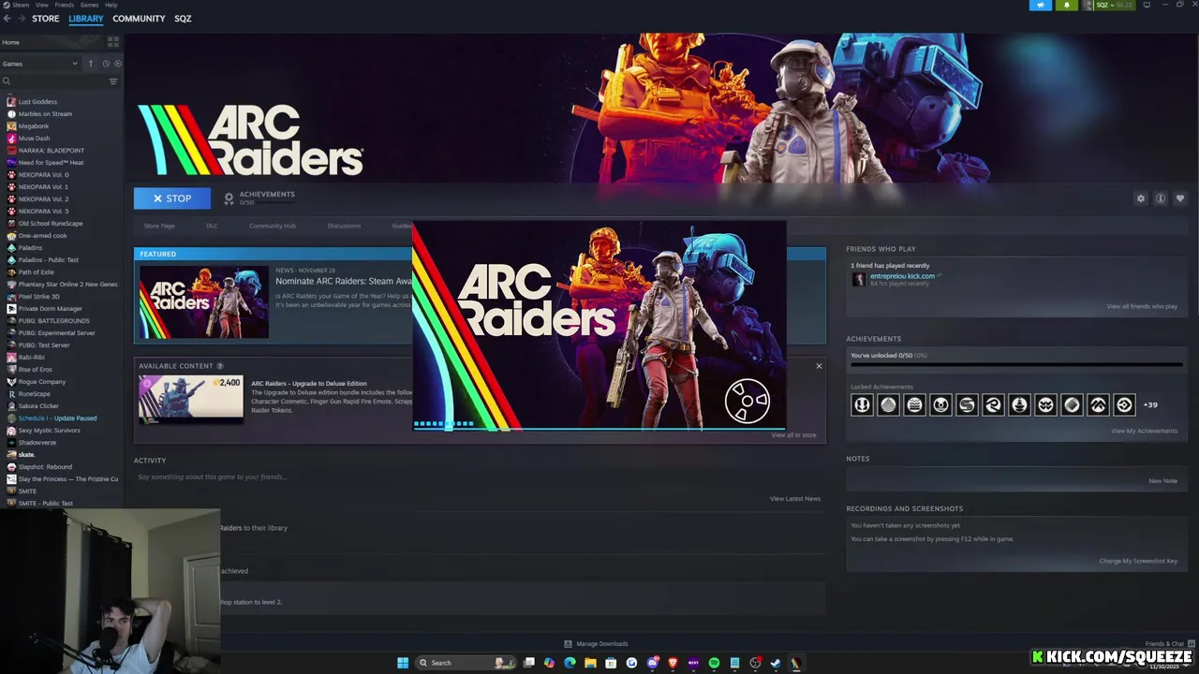Click Change My Screenshot Key
1199x674 pixels.
(x=1138, y=561)
